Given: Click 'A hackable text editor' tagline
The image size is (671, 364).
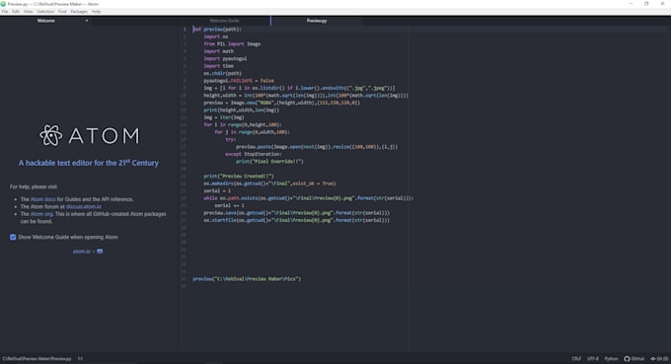Looking at the screenshot, I should pos(89,163).
